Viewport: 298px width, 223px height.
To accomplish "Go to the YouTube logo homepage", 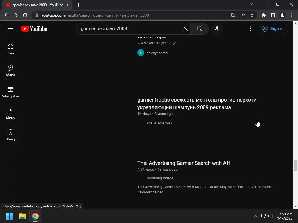I will pyautogui.click(x=34, y=29).
